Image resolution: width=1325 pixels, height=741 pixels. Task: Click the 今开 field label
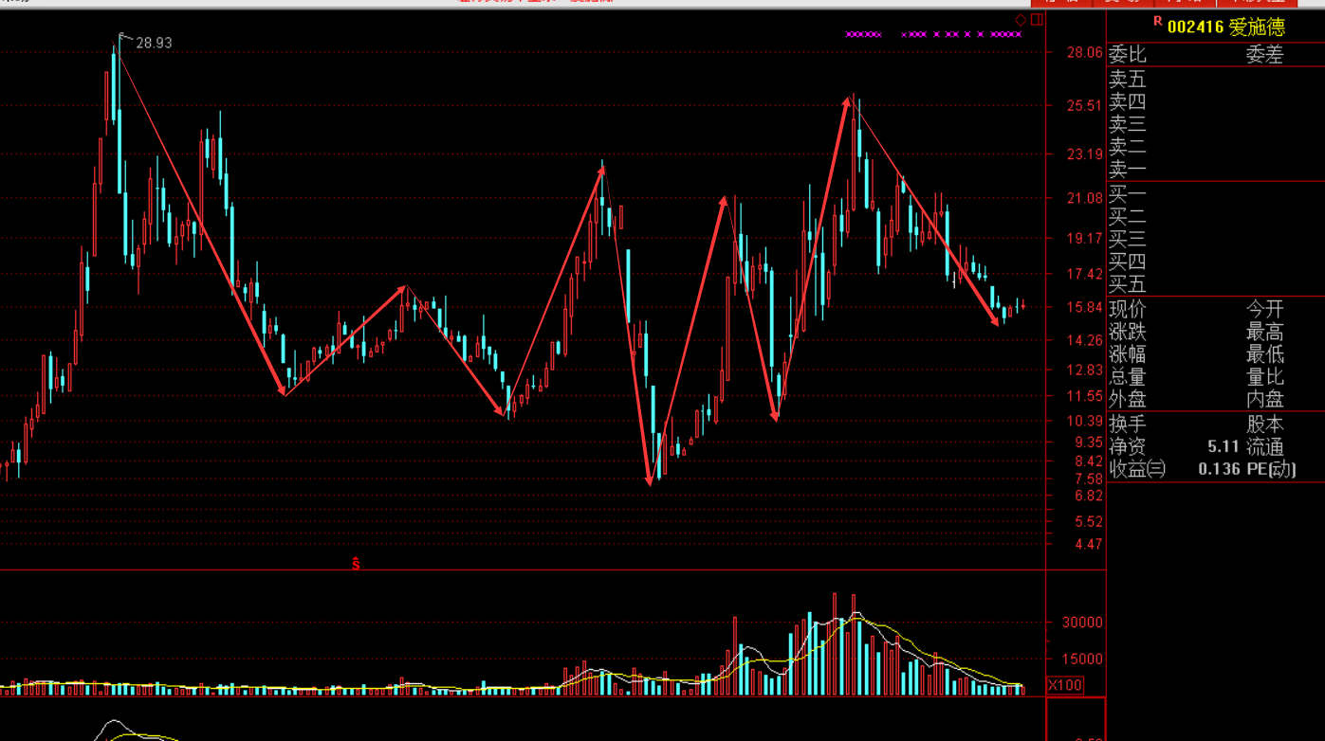[1264, 309]
